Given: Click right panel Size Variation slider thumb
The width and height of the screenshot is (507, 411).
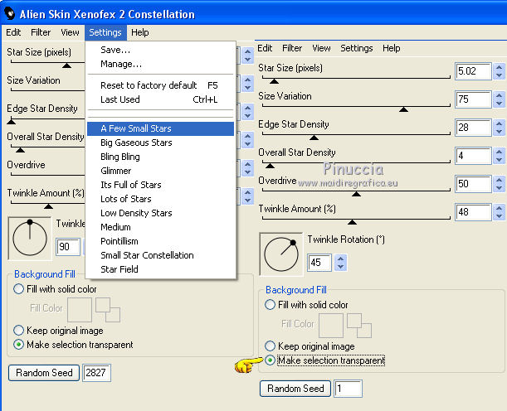Looking at the screenshot, I should click(x=403, y=109).
